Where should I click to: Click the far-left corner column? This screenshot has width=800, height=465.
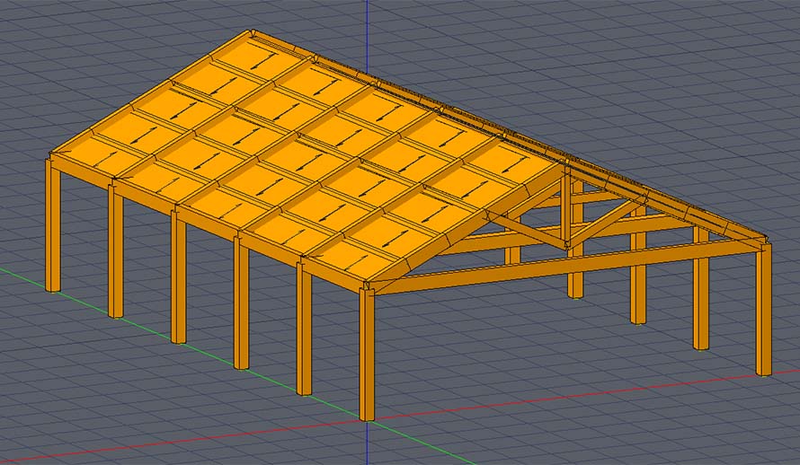(x=53, y=229)
